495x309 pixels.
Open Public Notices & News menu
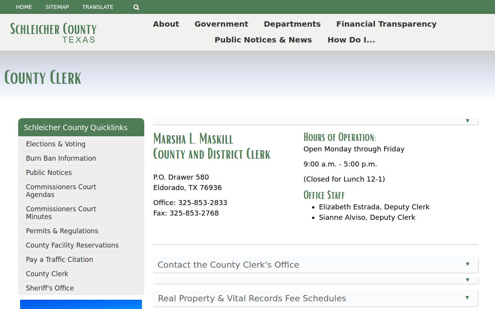pos(263,40)
